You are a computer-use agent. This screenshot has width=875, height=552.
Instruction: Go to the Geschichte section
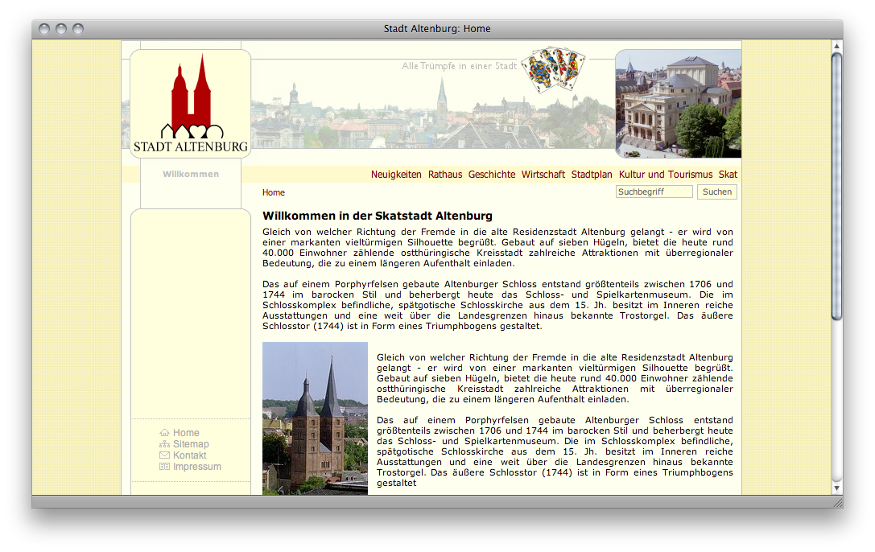pyautogui.click(x=492, y=175)
